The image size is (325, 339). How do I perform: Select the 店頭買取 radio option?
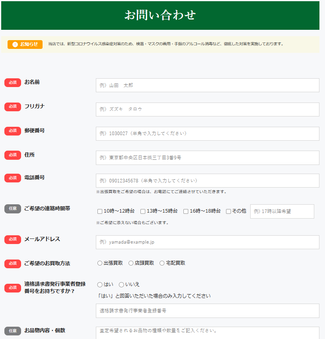tap(131, 263)
